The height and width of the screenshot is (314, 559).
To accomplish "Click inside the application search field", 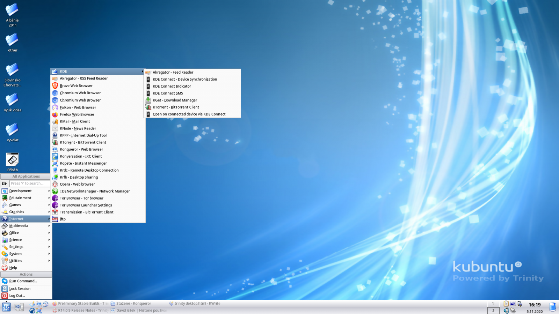I will pos(29,183).
